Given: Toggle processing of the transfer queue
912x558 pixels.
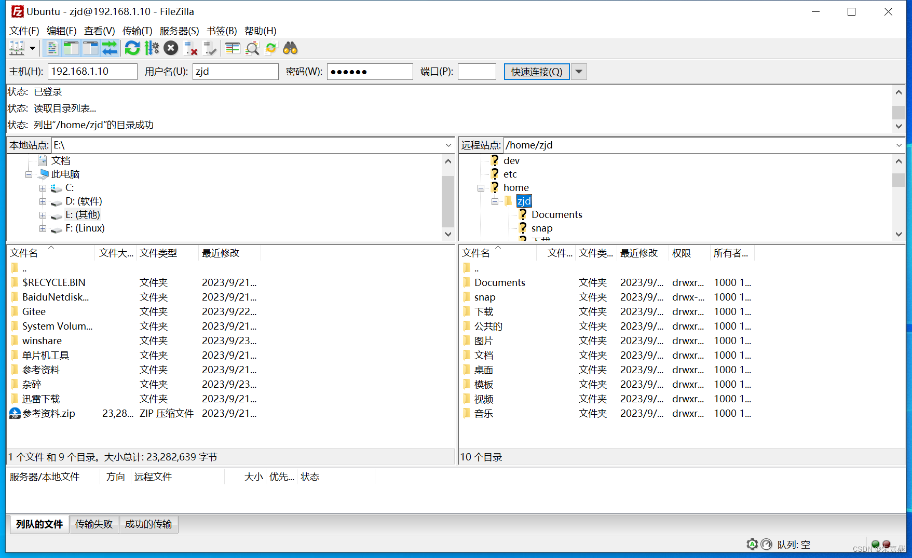Looking at the screenshot, I should coord(152,48).
